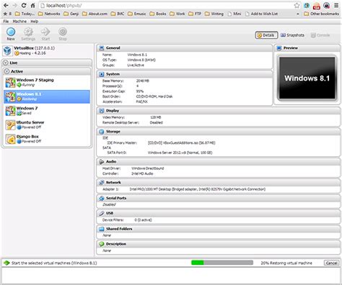This screenshot has height=285, width=342.
Task: Open the Writing bookmark folder
Action: 214,14
